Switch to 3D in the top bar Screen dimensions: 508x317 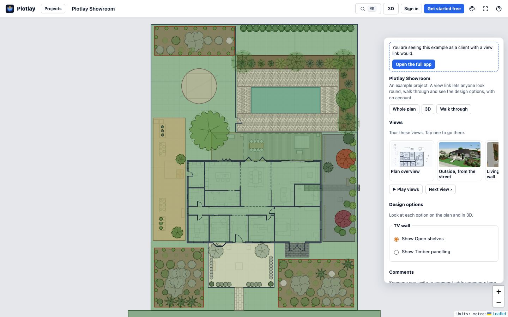[x=391, y=9]
